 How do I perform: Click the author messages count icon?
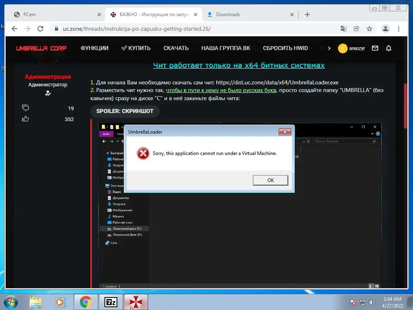(25, 108)
